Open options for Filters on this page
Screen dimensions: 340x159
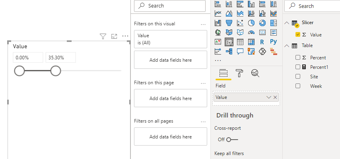pos(203,83)
